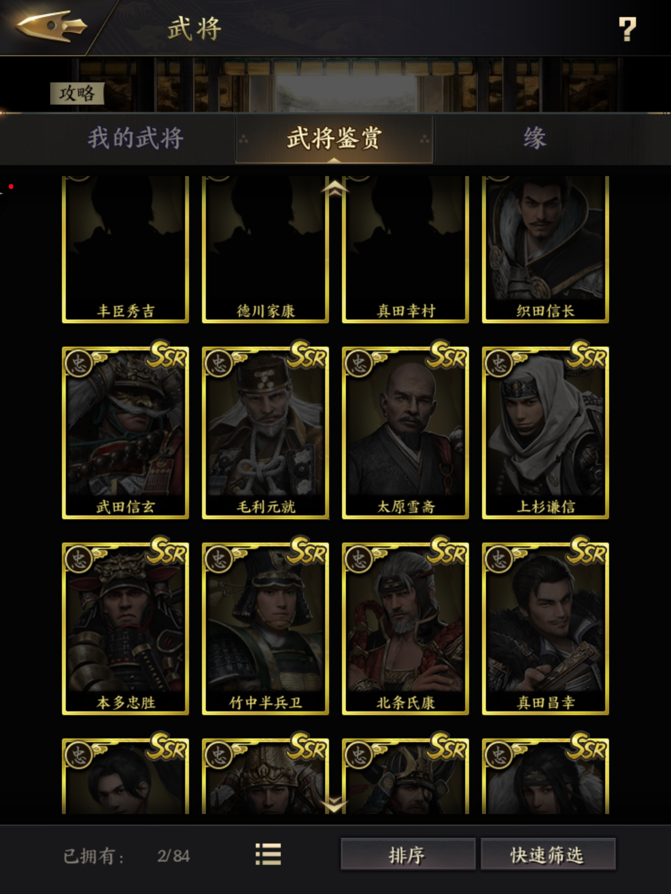Open the 攻略 guide button

77,93
